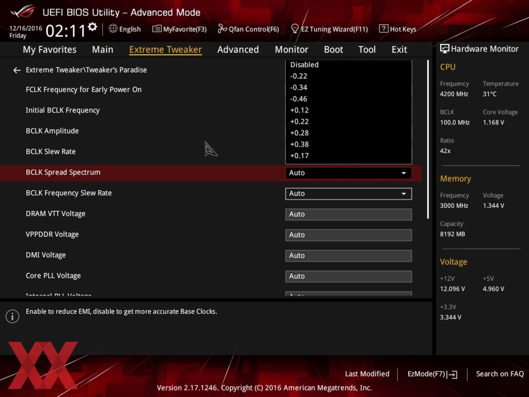Click the settings gear next to the clock

tap(92, 27)
